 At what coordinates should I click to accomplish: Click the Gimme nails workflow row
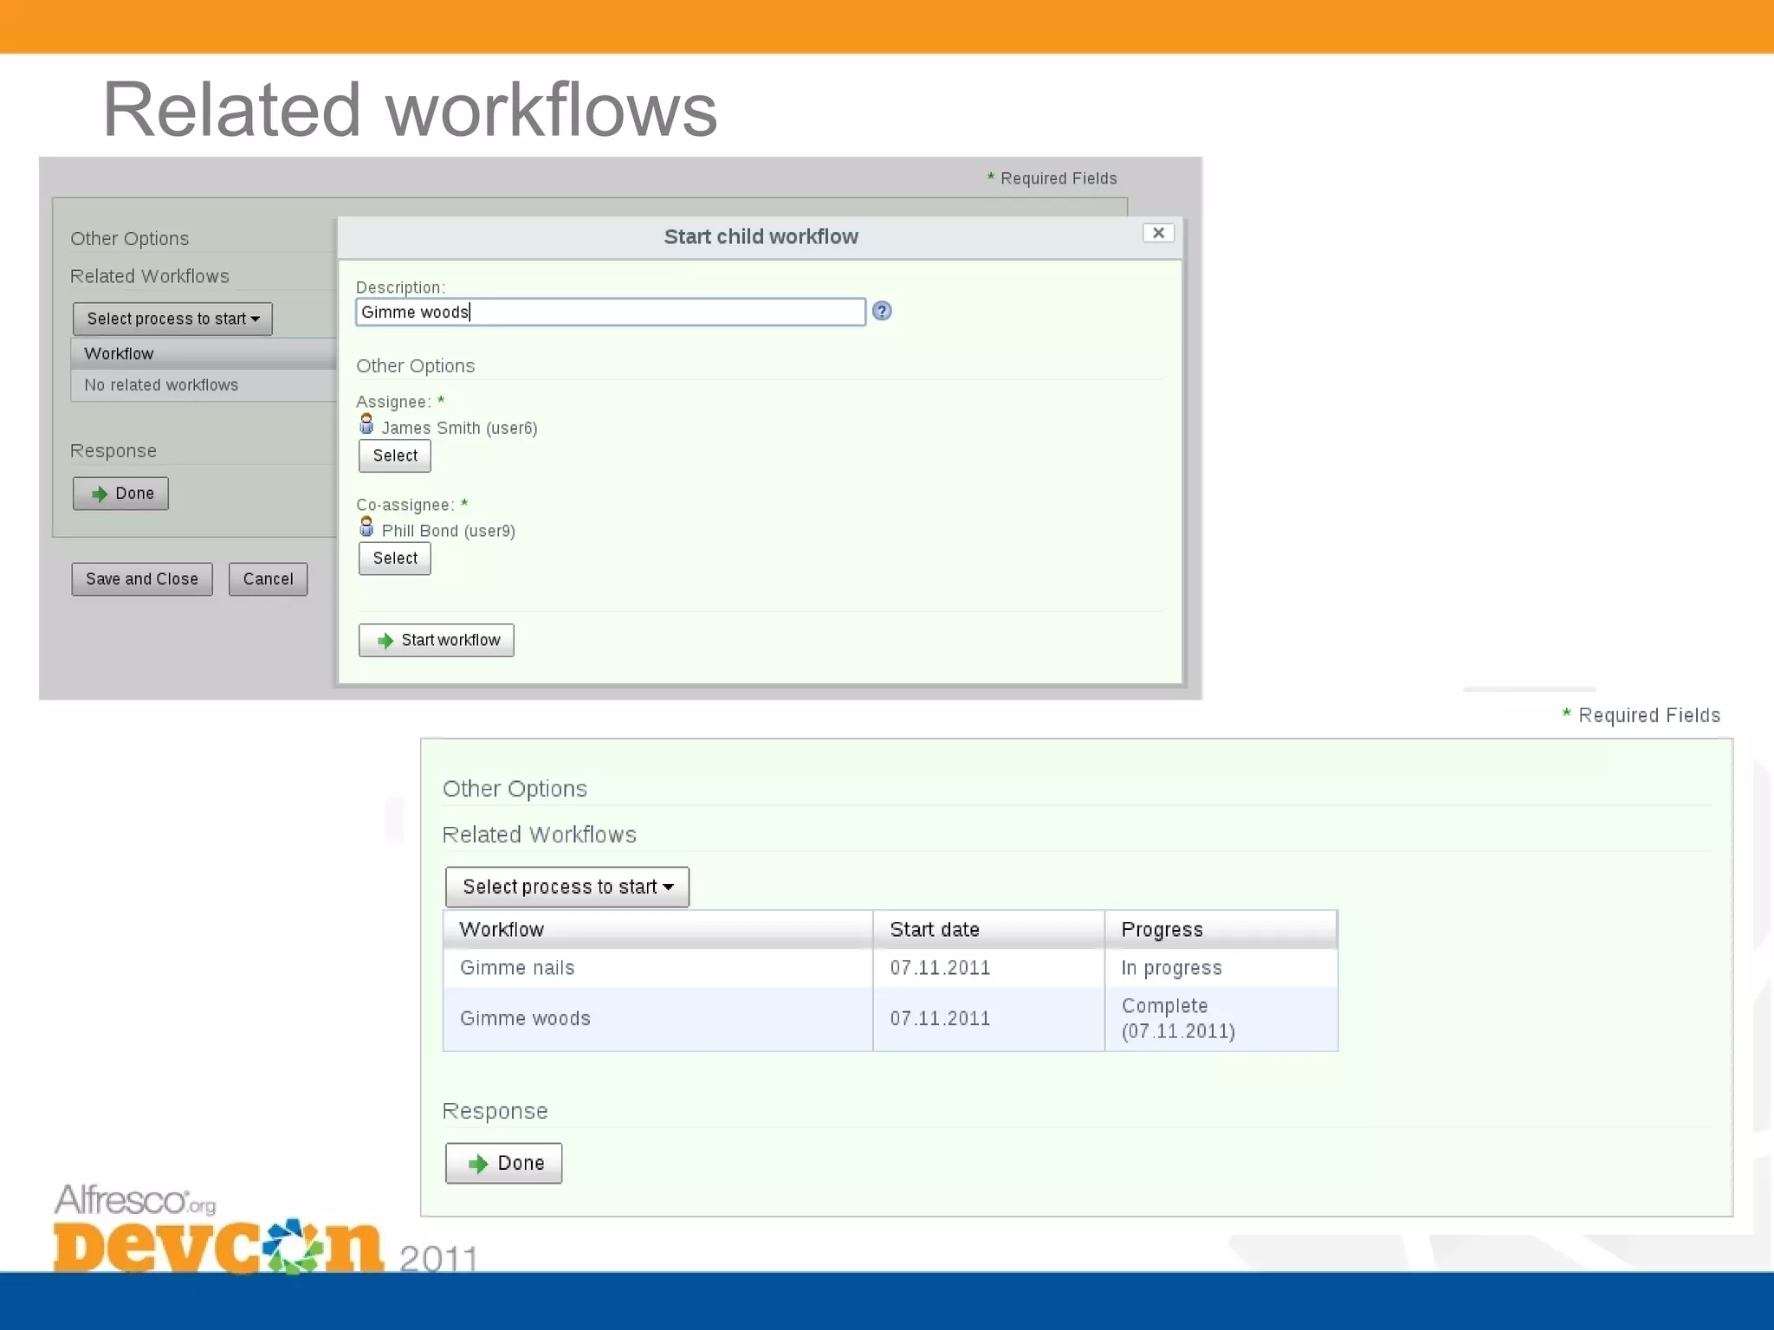(890, 968)
